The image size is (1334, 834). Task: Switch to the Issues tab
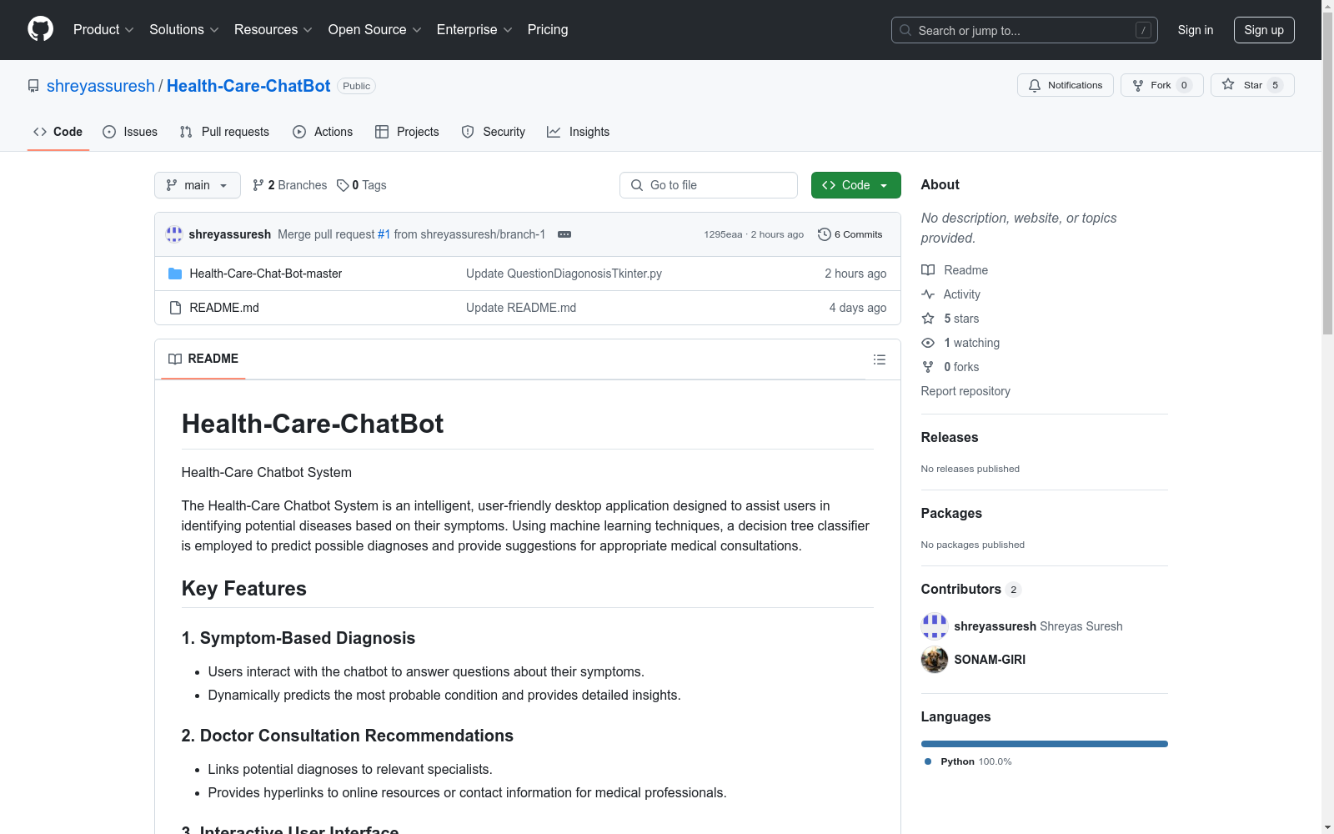click(130, 132)
